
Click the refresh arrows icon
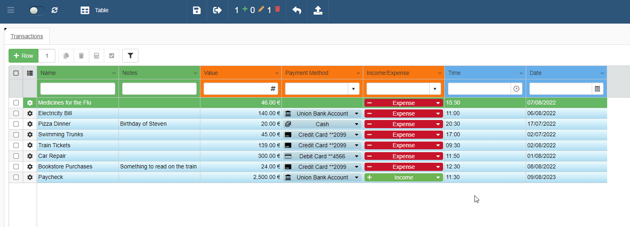point(55,10)
